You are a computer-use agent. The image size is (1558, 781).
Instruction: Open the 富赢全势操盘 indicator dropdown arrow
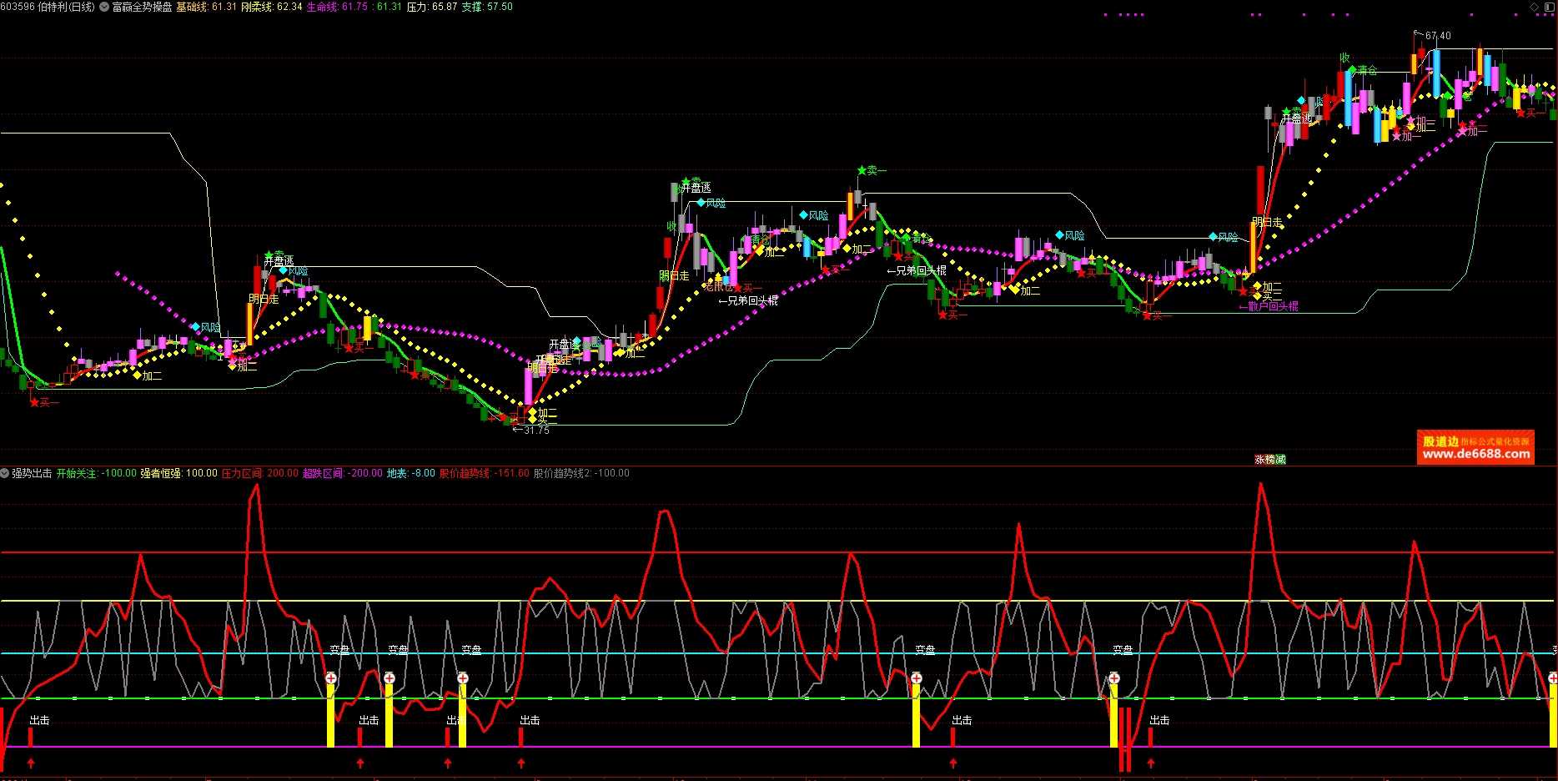104,7
